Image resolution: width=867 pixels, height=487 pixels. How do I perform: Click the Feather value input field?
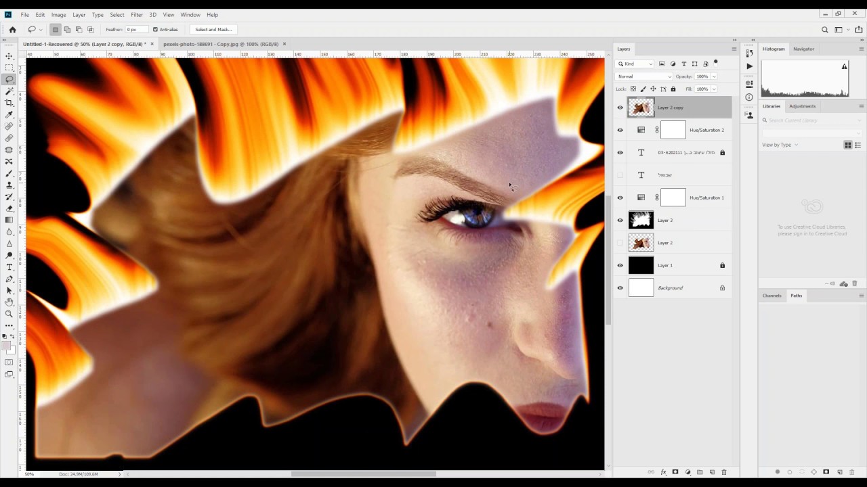(x=135, y=30)
